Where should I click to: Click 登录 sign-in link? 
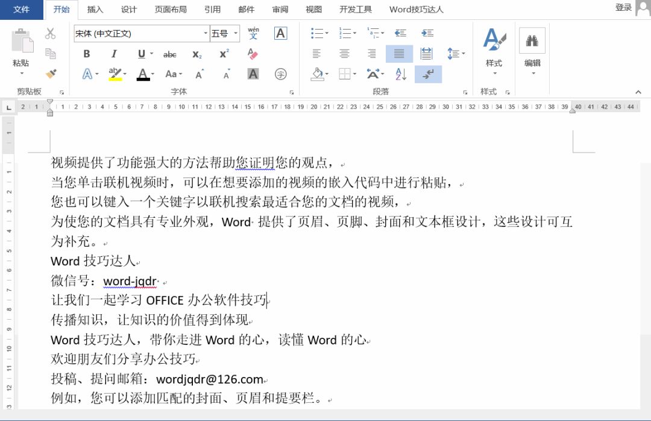[624, 7]
